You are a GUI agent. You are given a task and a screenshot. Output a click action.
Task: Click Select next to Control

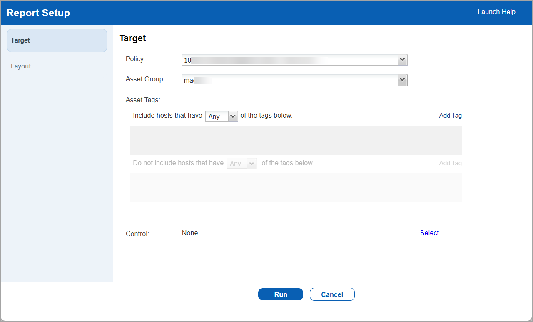(429, 233)
